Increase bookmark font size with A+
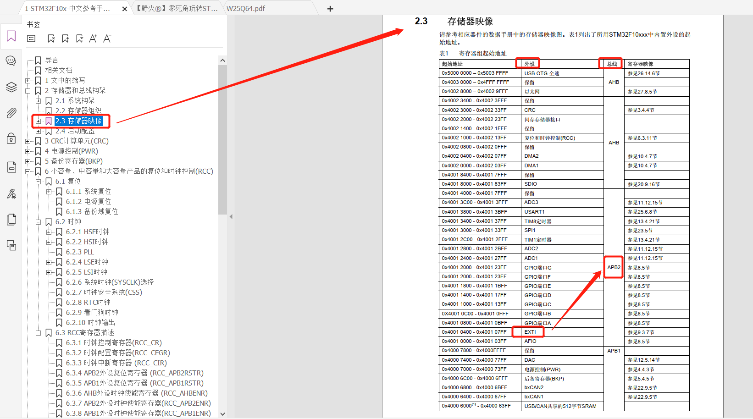 (x=93, y=39)
